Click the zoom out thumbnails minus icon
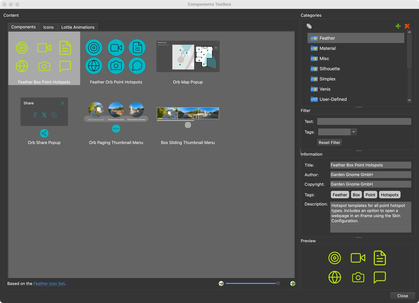 [x=221, y=283]
